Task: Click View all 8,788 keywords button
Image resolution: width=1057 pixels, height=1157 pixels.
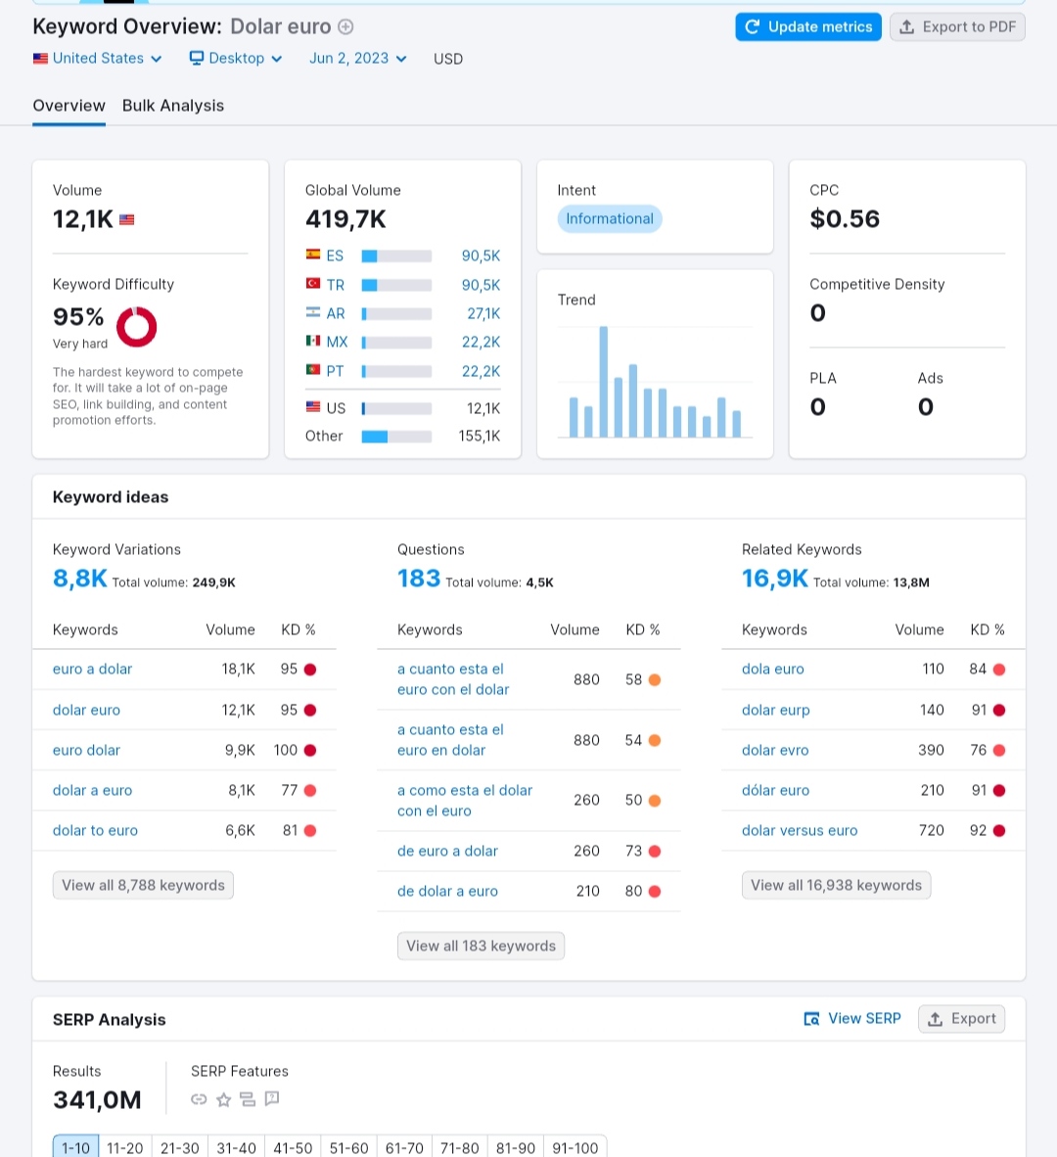Action: (x=143, y=885)
